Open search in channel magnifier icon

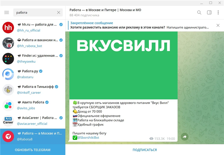point(199,13)
